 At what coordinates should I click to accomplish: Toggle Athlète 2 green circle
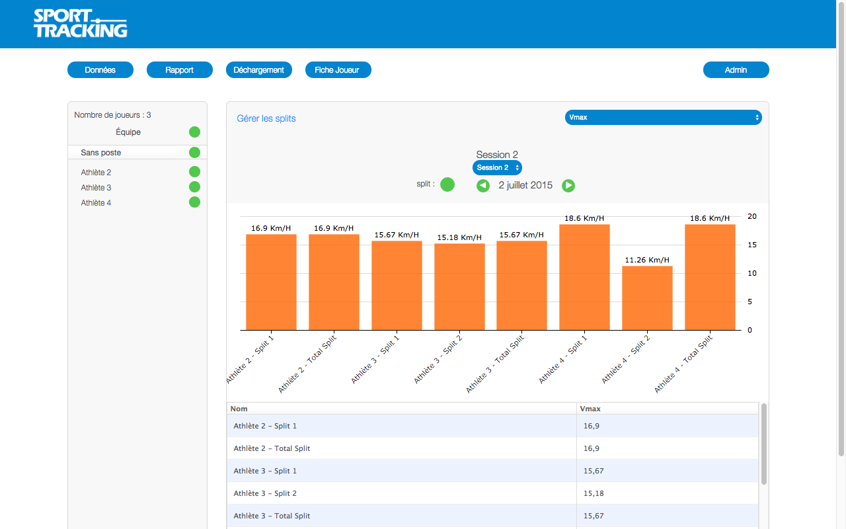click(x=194, y=172)
